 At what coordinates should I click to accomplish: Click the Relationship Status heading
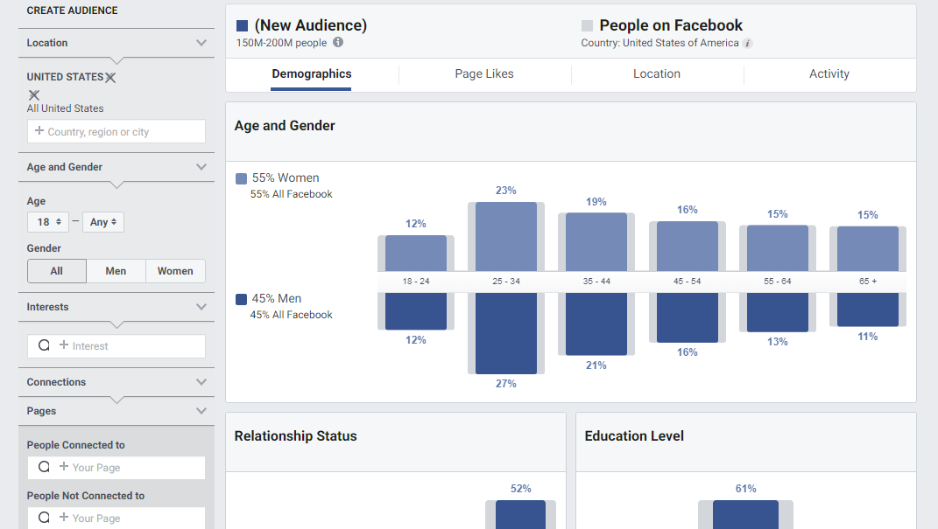[x=295, y=436]
